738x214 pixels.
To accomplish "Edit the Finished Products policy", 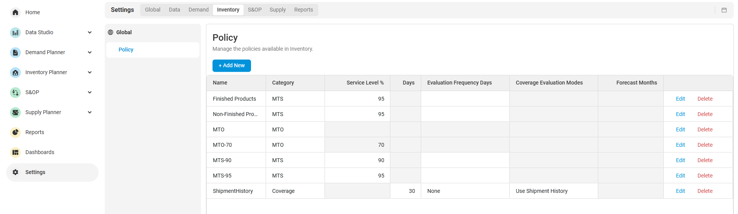I will [680, 99].
